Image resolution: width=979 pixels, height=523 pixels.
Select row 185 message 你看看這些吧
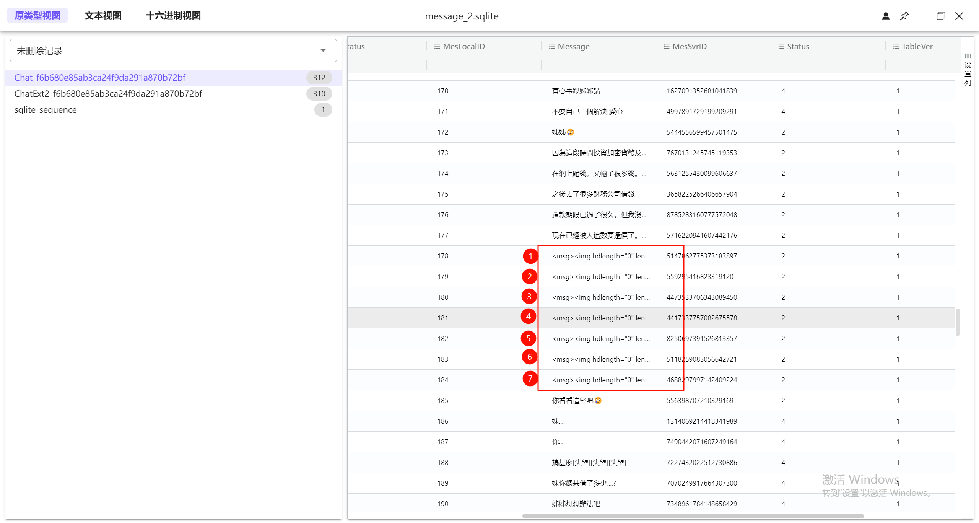point(576,400)
